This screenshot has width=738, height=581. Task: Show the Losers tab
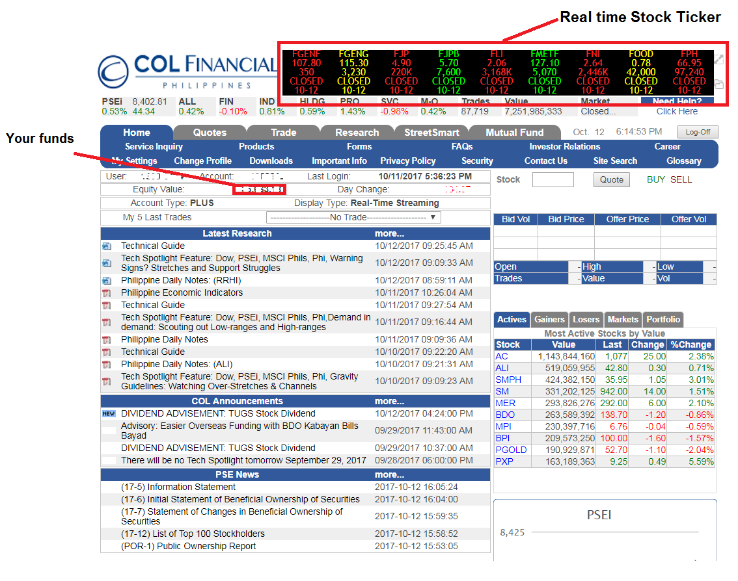click(586, 320)
